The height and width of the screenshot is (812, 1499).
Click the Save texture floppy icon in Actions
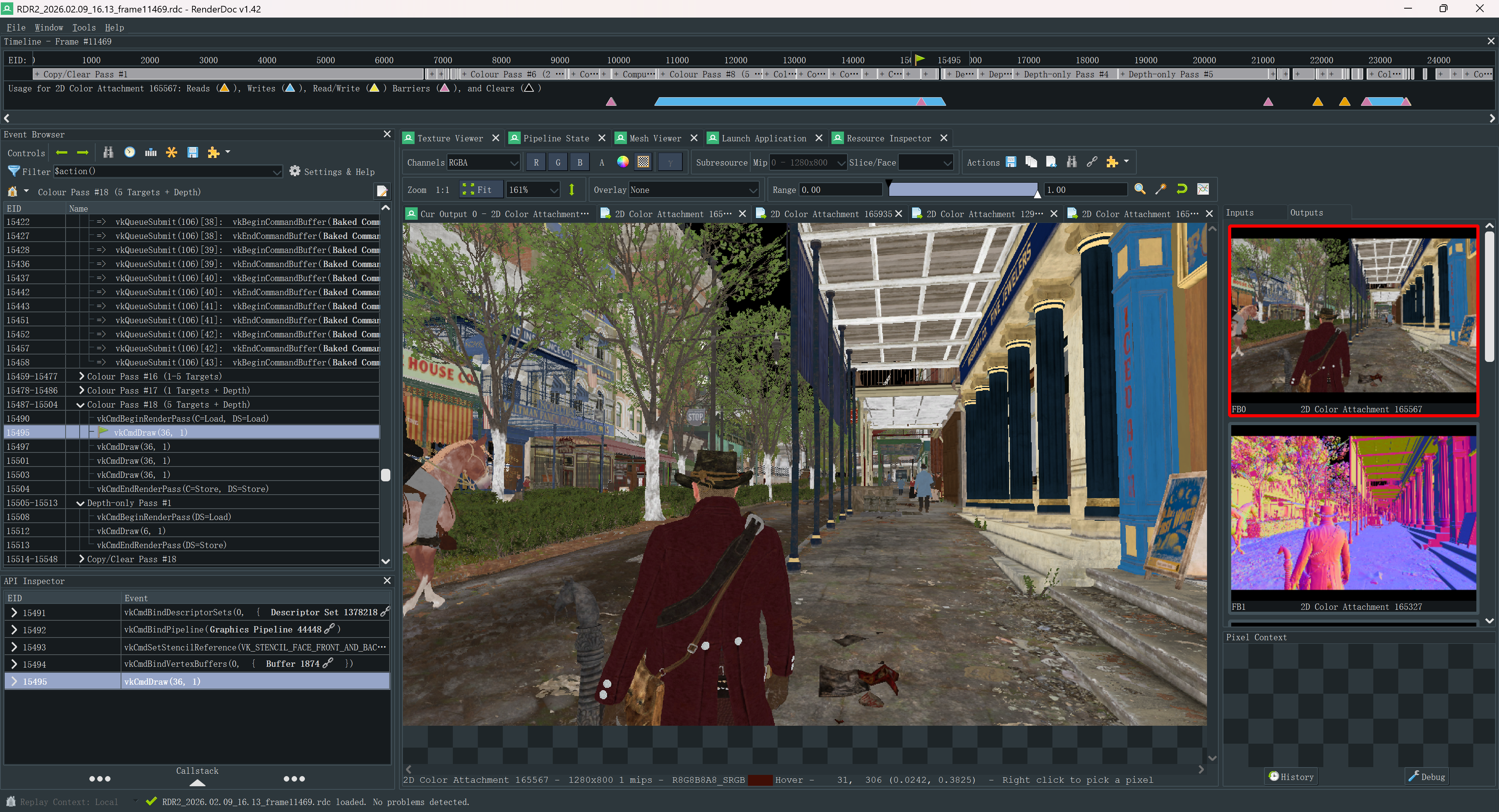1011,162
